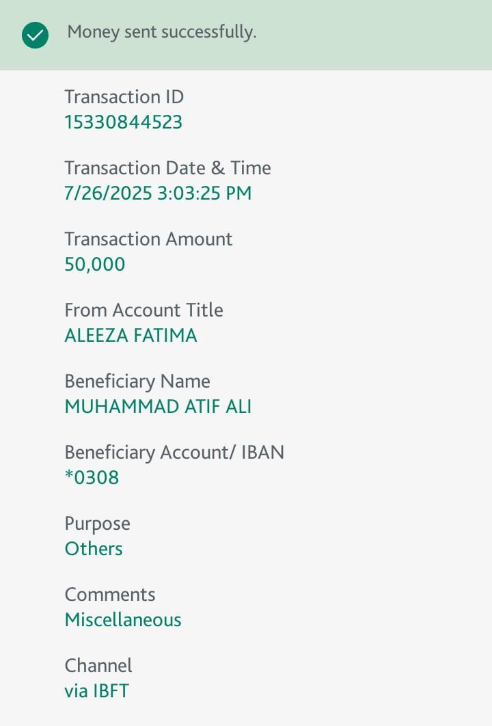Click the Transaction Date & Time label
Viewport: 492px width, 726px height.
[167, 168]
